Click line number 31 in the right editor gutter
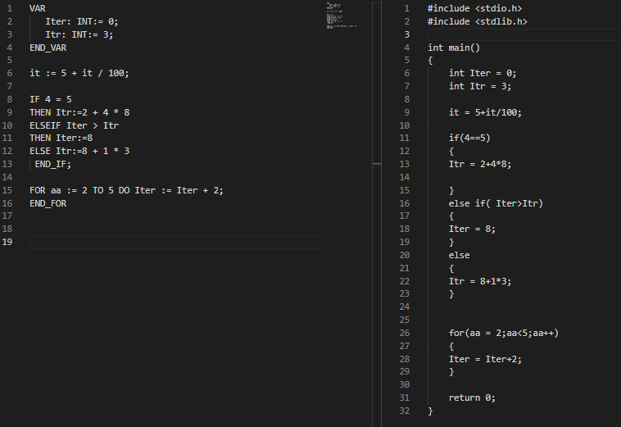This screenshot has height=427, width=621. click(405, 397)
